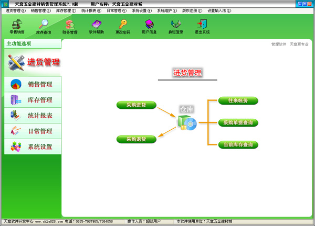Click the 仓库 warehouse icon in the diagram

(x=186, y=122)
